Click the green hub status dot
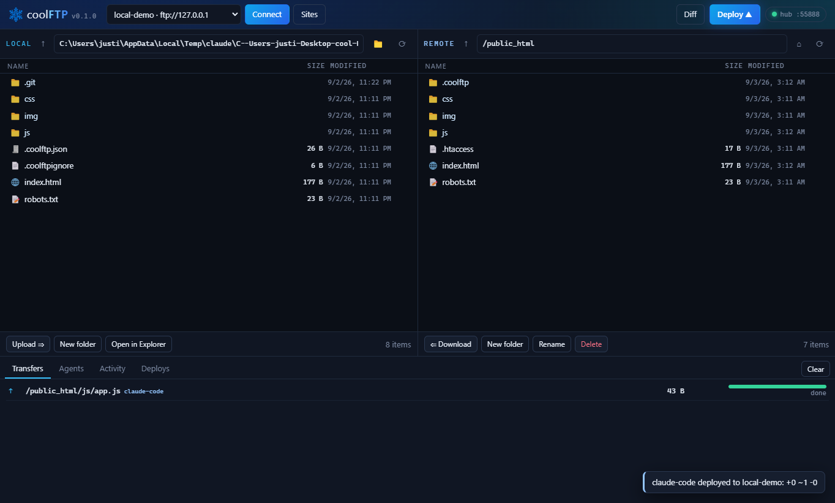The width and height of the screenshot is (835, 503). point(774,14)
